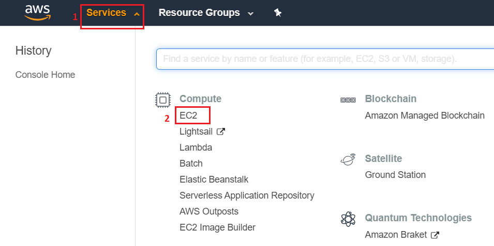Click the Compute chip icon
The height and width of the screenshot is (246, 494).
coord(163,100)
